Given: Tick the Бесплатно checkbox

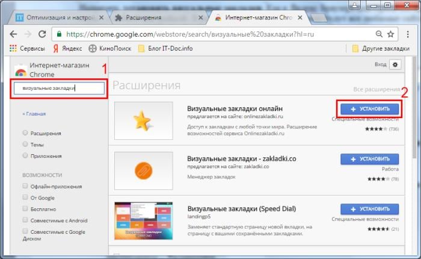Looking at the screenshot, I should pyautogui.click(x=25, y=208).
